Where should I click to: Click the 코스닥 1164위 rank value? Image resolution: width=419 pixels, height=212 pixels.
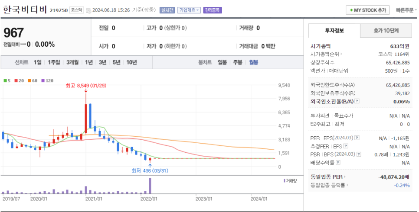(393, 54)
